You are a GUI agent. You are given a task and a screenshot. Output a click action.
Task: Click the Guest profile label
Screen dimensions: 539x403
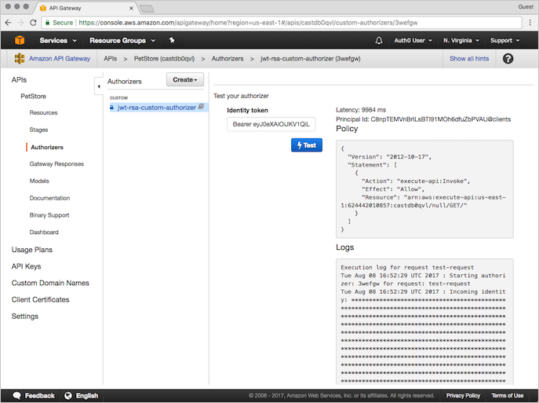526,6
